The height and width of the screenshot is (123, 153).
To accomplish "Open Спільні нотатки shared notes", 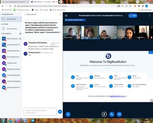I will 11,29.
